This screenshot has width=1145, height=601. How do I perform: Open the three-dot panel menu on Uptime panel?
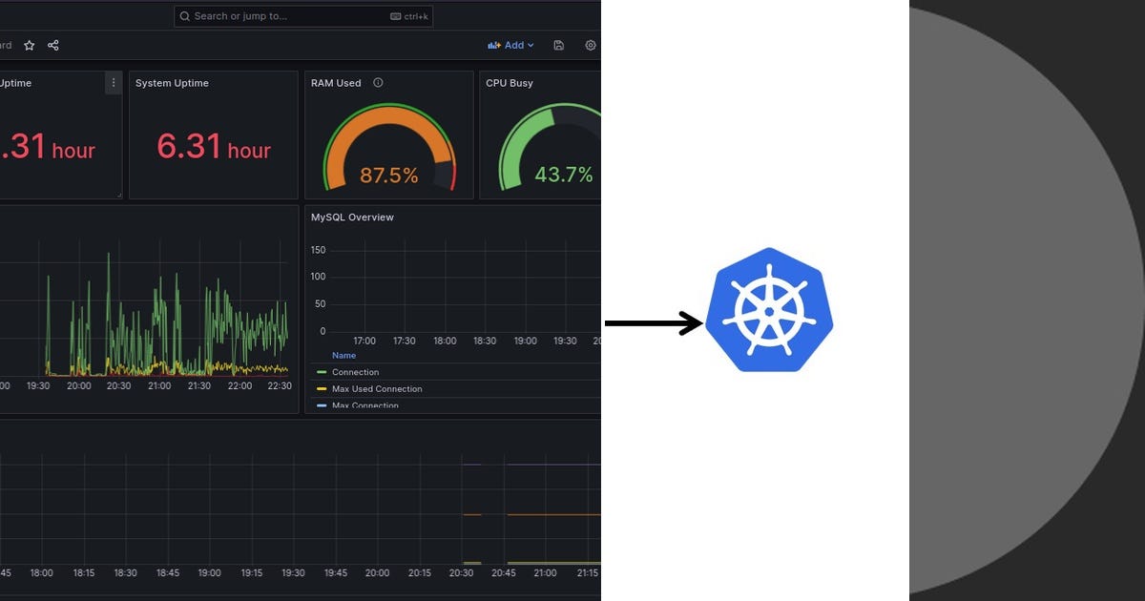click(114, 83)
